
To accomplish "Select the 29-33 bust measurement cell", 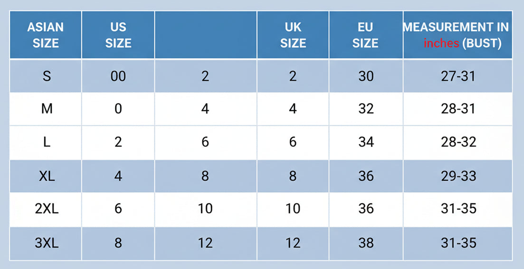I will tap(457, 176).
